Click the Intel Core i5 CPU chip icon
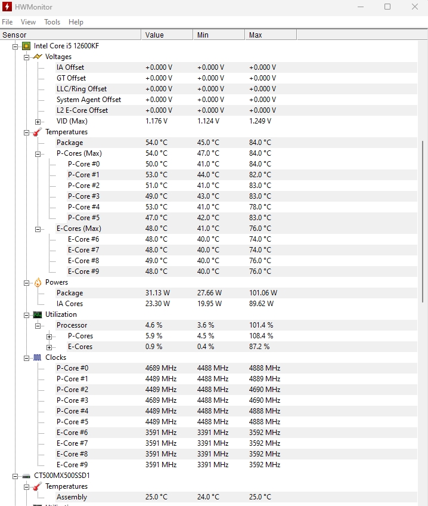Screen dimensions: 428x506 [x=26, y=46]
